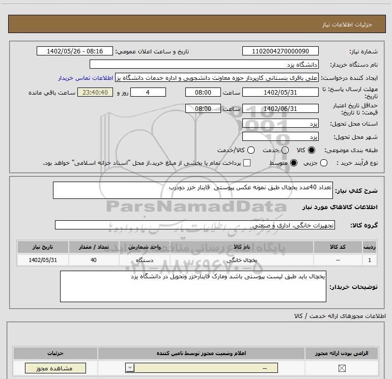
Task: Click the ردیف column header
Action: tap(370, 247)
